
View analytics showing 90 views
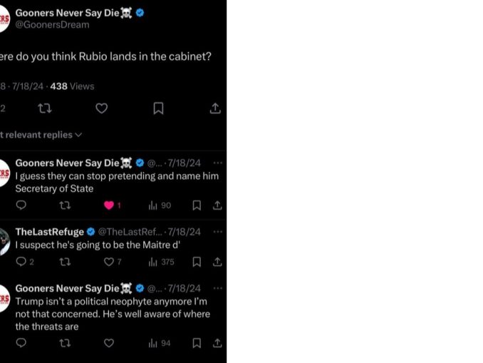160,205
